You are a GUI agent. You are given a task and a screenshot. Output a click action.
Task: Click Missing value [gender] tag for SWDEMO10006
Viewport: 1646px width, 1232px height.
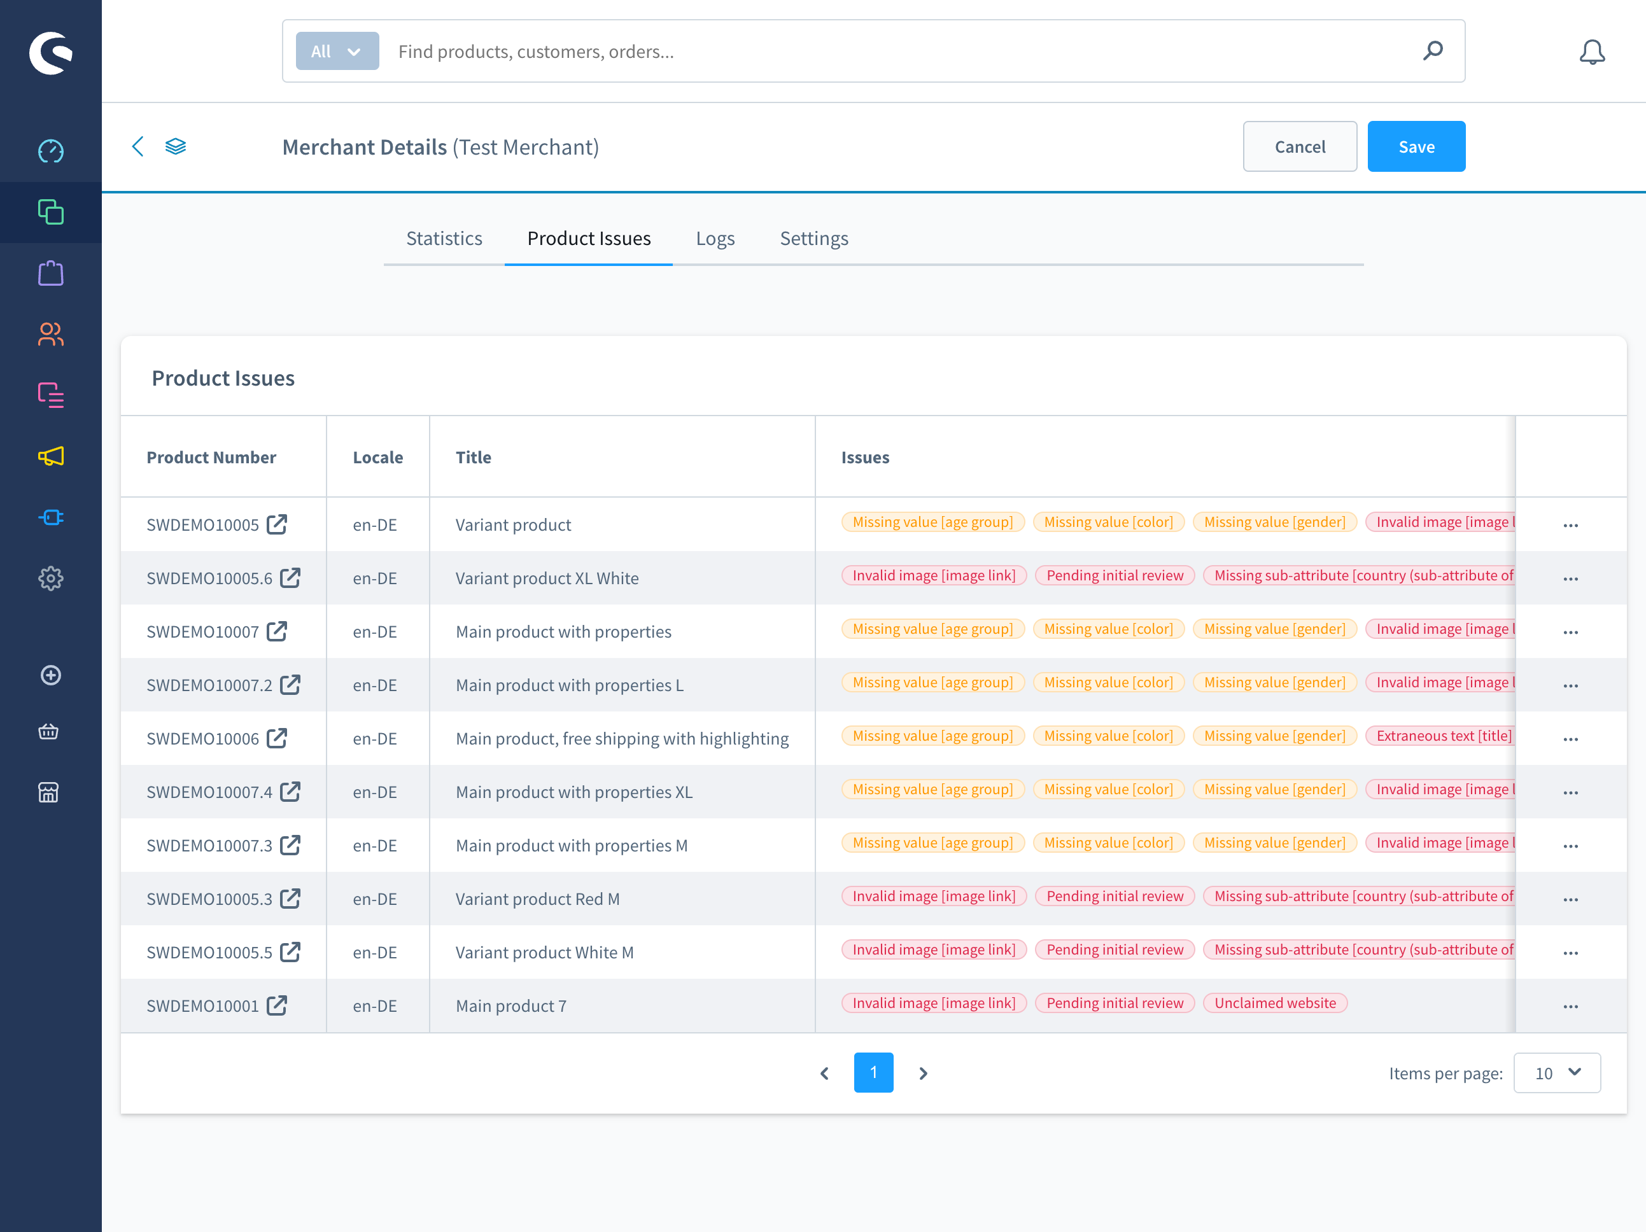click(x=1275, y=736)
